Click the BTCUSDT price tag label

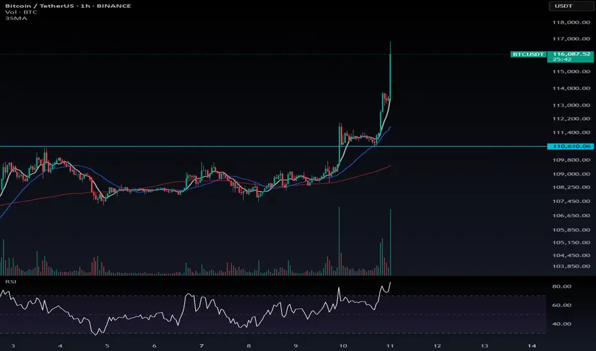[x=528, y=54]
